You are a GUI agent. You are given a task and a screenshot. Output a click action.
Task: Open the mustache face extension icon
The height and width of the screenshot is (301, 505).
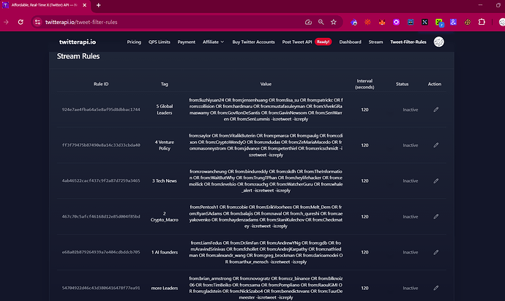click(411, 22)
